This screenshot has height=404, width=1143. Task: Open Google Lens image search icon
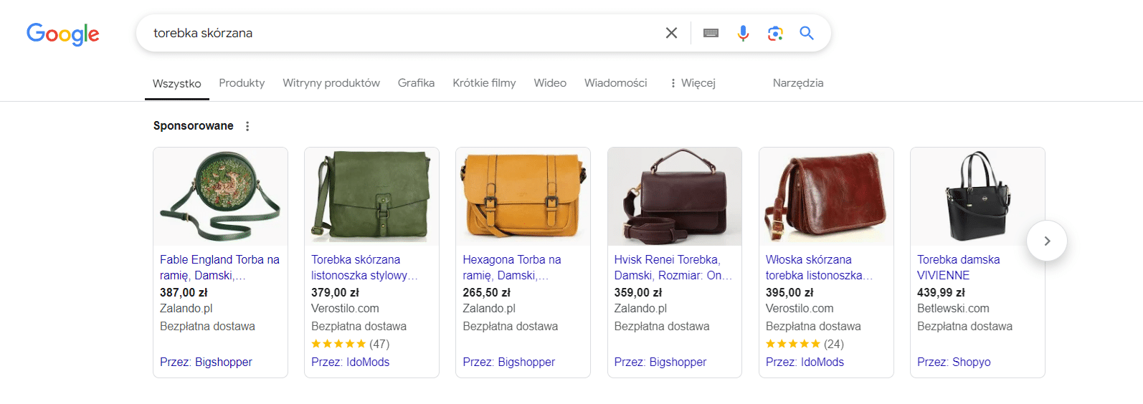[774, 33]
